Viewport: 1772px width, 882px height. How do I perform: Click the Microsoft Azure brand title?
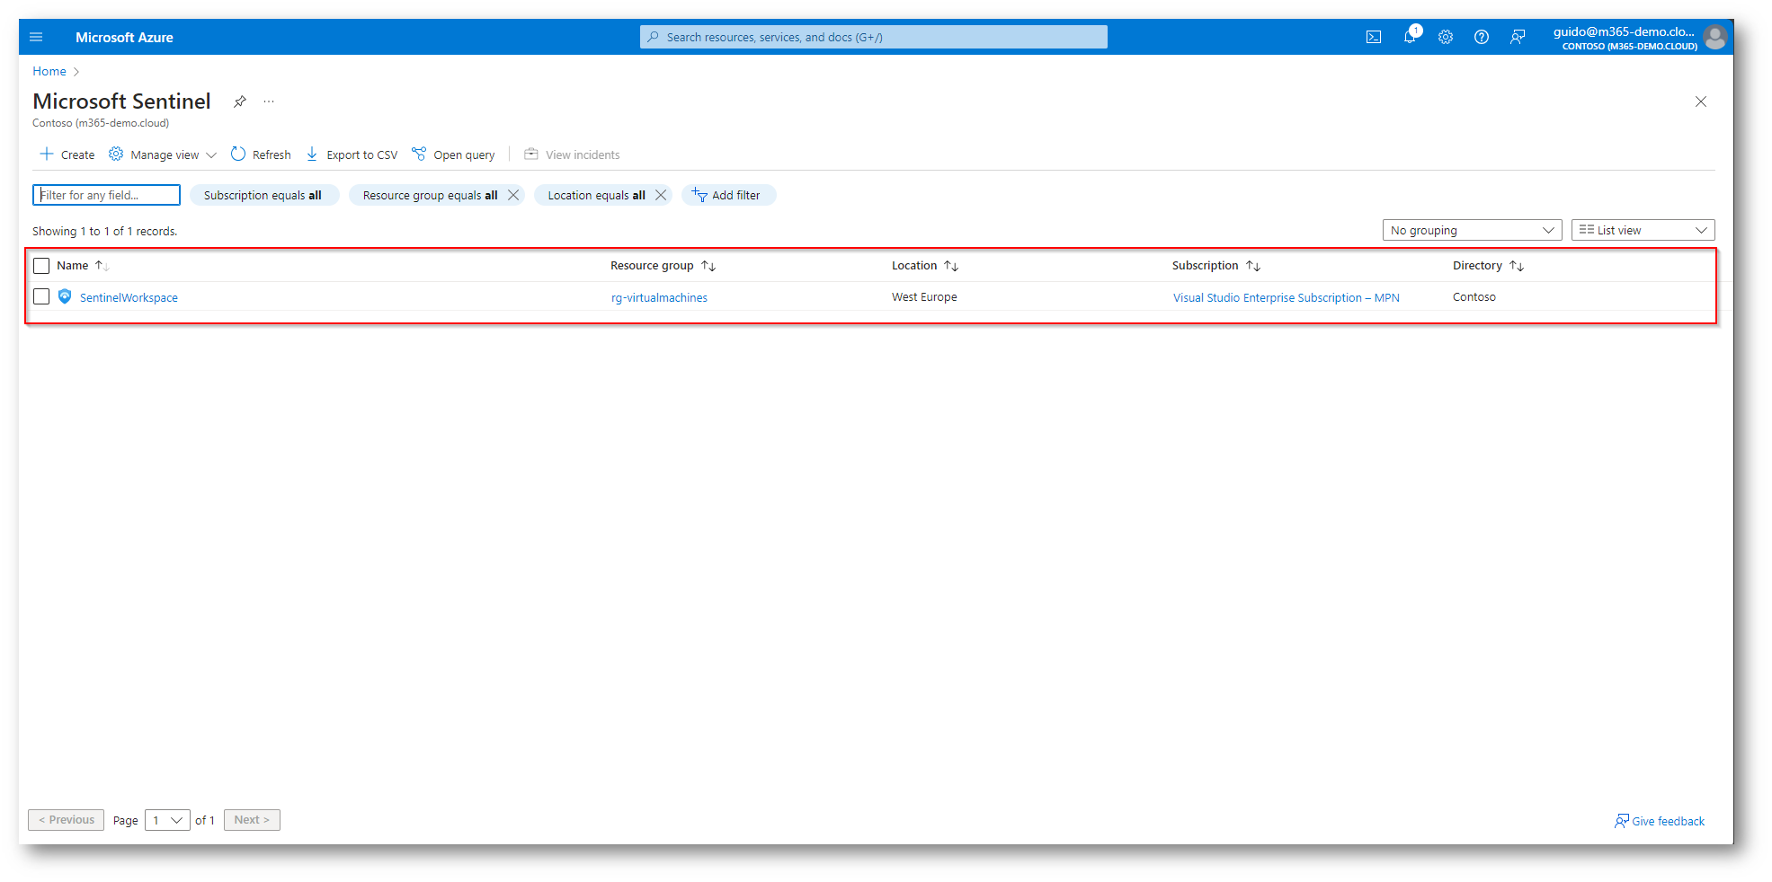point(124,37)
